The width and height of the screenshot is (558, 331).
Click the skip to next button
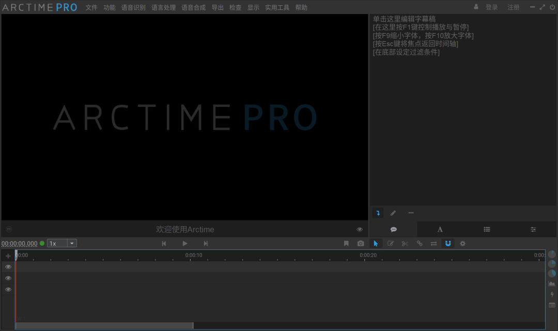click(206, 244)
